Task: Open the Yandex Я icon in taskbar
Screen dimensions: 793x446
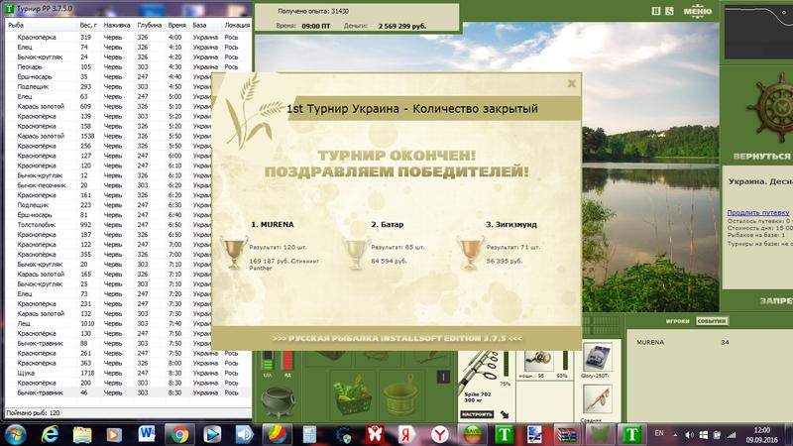Action: tap(406, 435)
